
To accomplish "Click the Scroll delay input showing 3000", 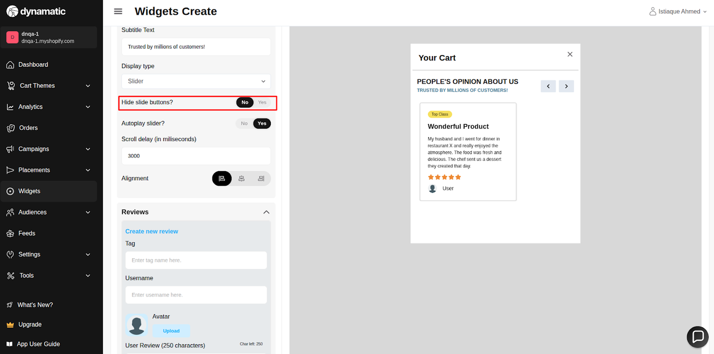I will [x=196, y=156].
